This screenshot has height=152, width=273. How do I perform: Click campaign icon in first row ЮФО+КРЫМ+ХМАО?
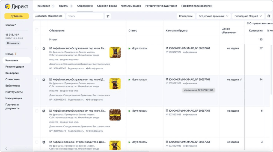click(167, 48)
